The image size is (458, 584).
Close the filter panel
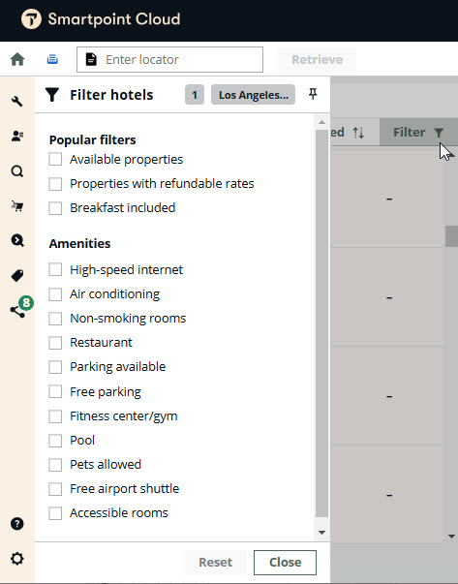coord(285,563)
